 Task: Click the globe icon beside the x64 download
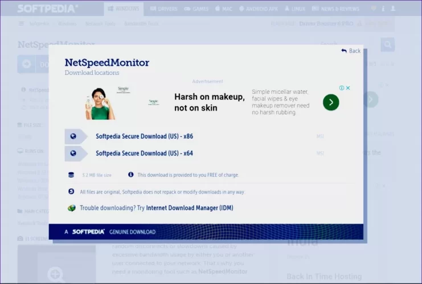coord(73,153)
